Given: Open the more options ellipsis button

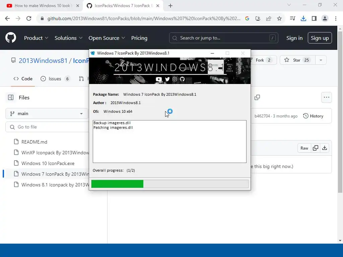Looking at the screenshot, I should 326,97.
